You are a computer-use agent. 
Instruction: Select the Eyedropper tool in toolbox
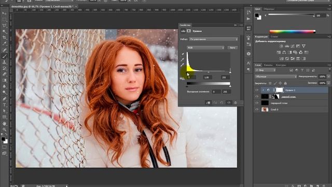(4, 44)
